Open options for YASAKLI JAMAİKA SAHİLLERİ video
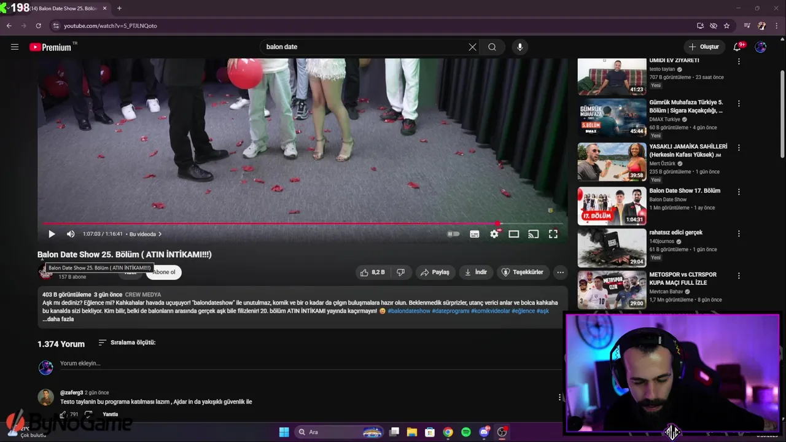Image resolution: width=786 pixels, height=442 pixels. click(739, 148)
